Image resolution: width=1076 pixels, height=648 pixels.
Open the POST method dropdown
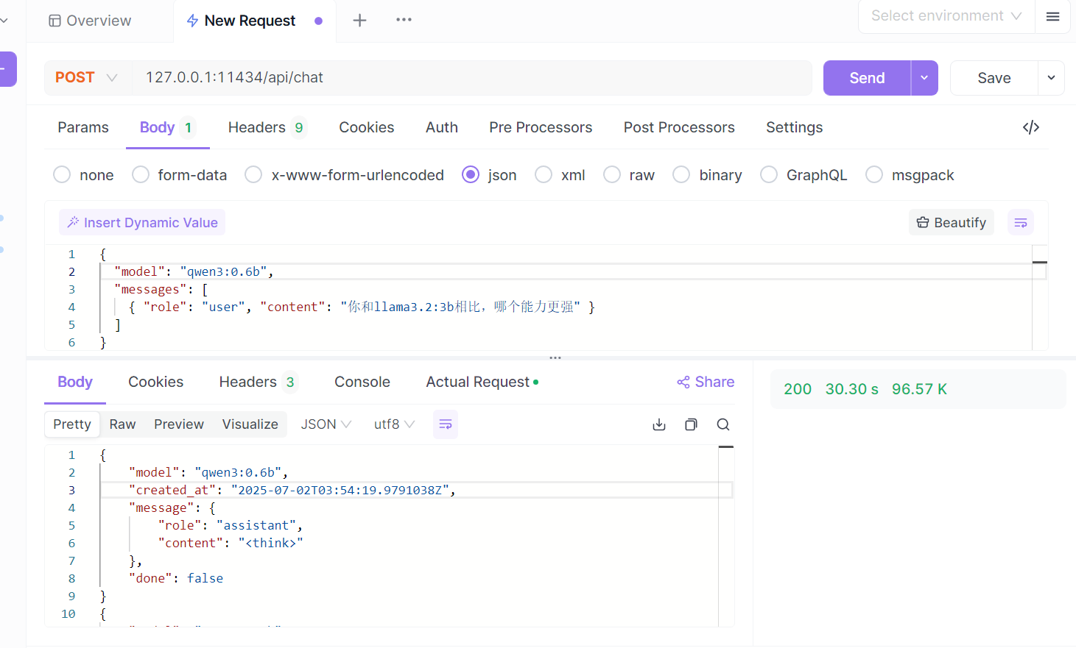click(86, 78)
